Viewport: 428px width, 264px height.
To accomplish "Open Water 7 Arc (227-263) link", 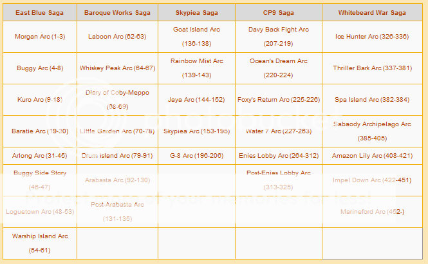I will click(x=279, y=131).
